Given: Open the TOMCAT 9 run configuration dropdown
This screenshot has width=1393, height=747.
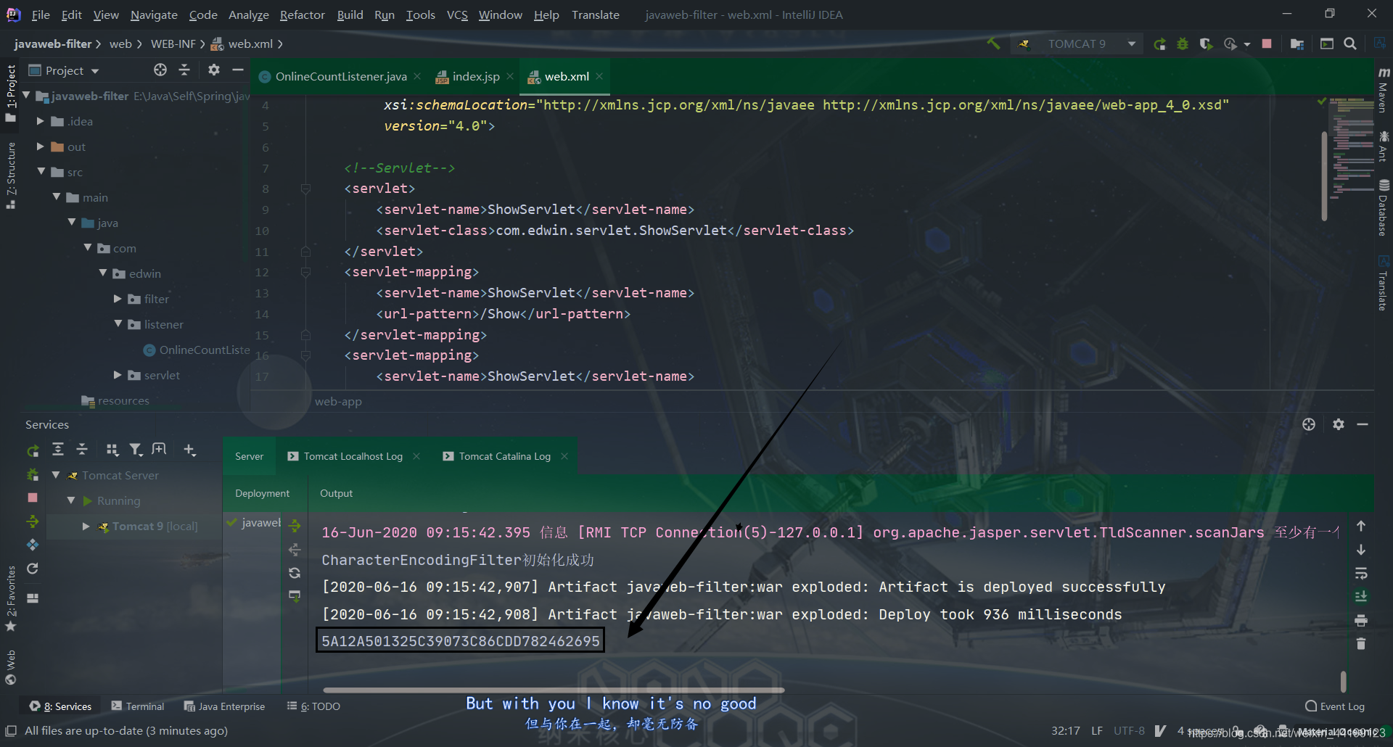Looking at the screenshot, I should click(1077, 44).
